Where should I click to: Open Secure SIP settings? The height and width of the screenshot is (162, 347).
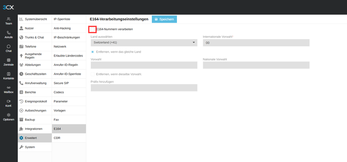pos(69,83)
